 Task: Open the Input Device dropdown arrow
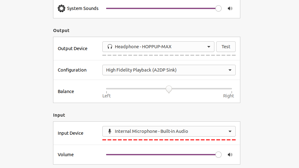pos(230,132)
